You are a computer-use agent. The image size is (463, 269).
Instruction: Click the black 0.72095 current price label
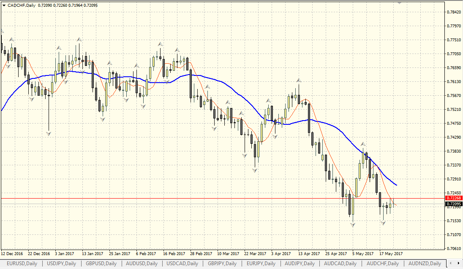pos(454,204)
